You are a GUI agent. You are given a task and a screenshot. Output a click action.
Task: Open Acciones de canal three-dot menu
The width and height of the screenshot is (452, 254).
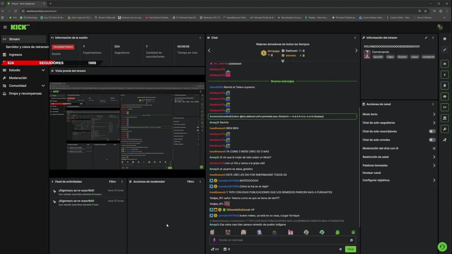pyautogui.click(x=433, y=104)
